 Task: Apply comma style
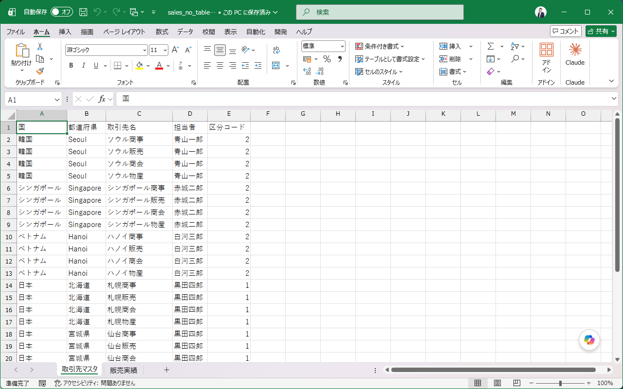(x=340, y=59)
